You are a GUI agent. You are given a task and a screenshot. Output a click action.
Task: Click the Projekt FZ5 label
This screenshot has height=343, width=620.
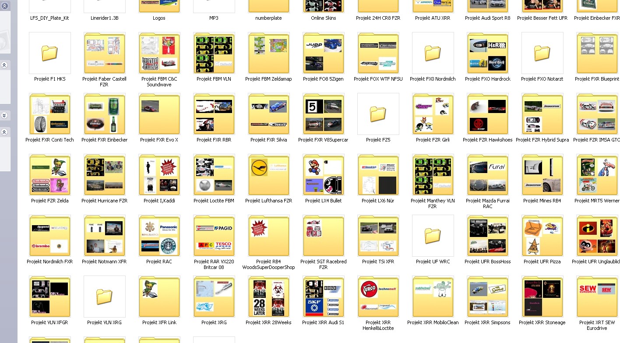tap(378, 140)
